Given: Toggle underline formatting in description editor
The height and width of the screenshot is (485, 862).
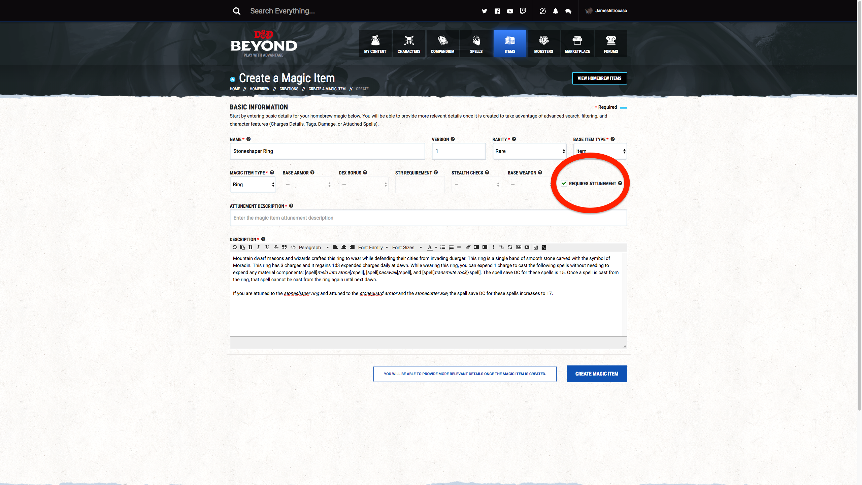Looking at the screenshot, I should [267, 247].
